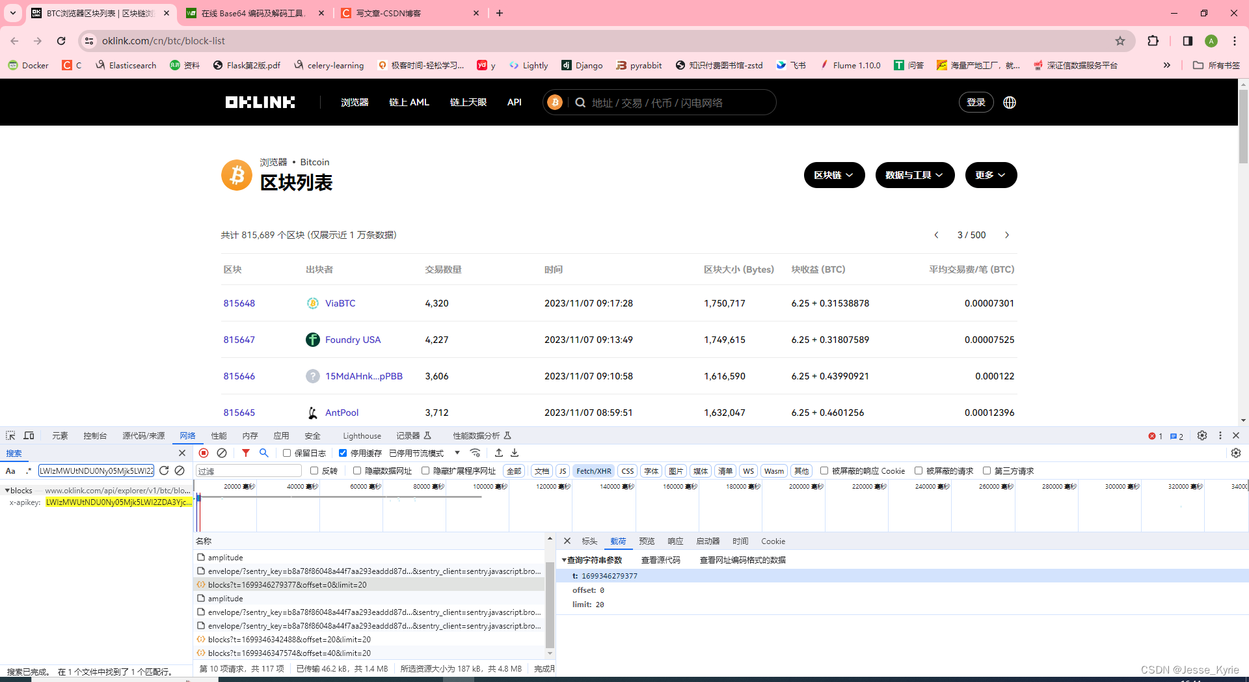The height and width of the screenshot is (682, 1249).
Task: Open DevTools three-dot customize menu
Action: 1220,435
